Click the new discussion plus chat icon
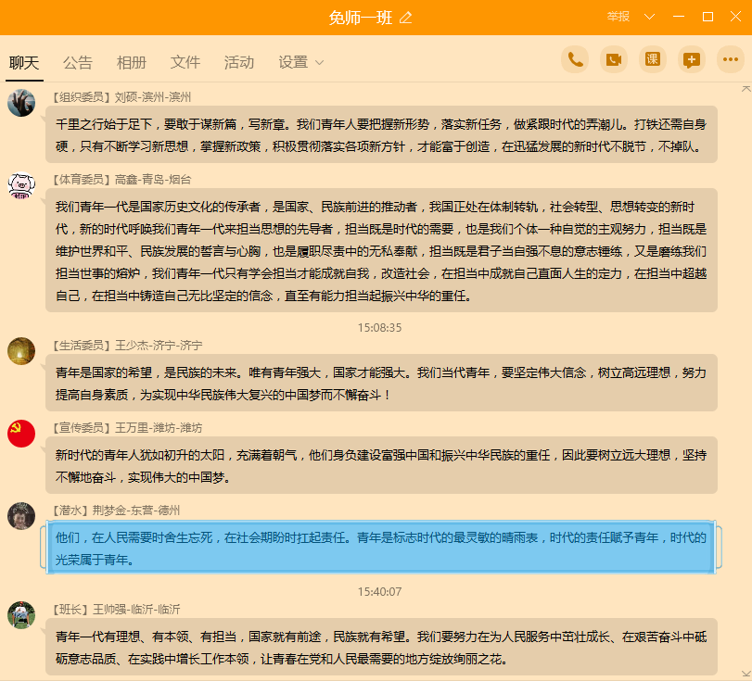This screenshot has height=681, width=752. (691, 59)
